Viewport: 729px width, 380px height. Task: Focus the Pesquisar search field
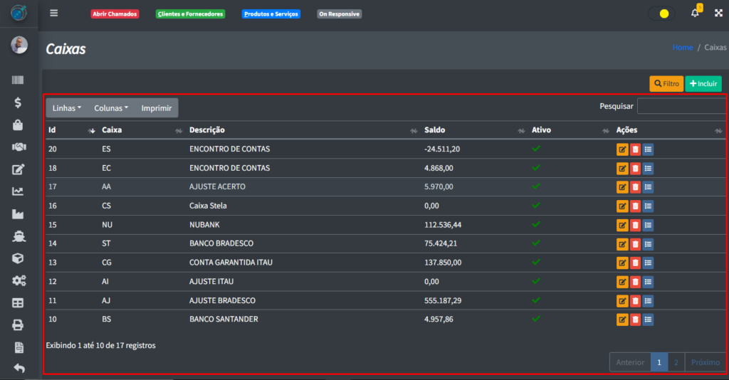(681, 106)
